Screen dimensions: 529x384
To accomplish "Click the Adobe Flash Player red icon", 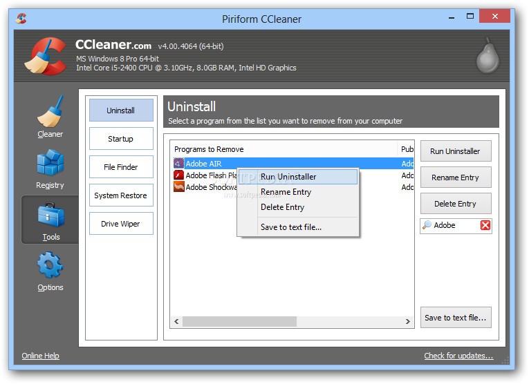I will pyautogui.click(x=178, y=175).
